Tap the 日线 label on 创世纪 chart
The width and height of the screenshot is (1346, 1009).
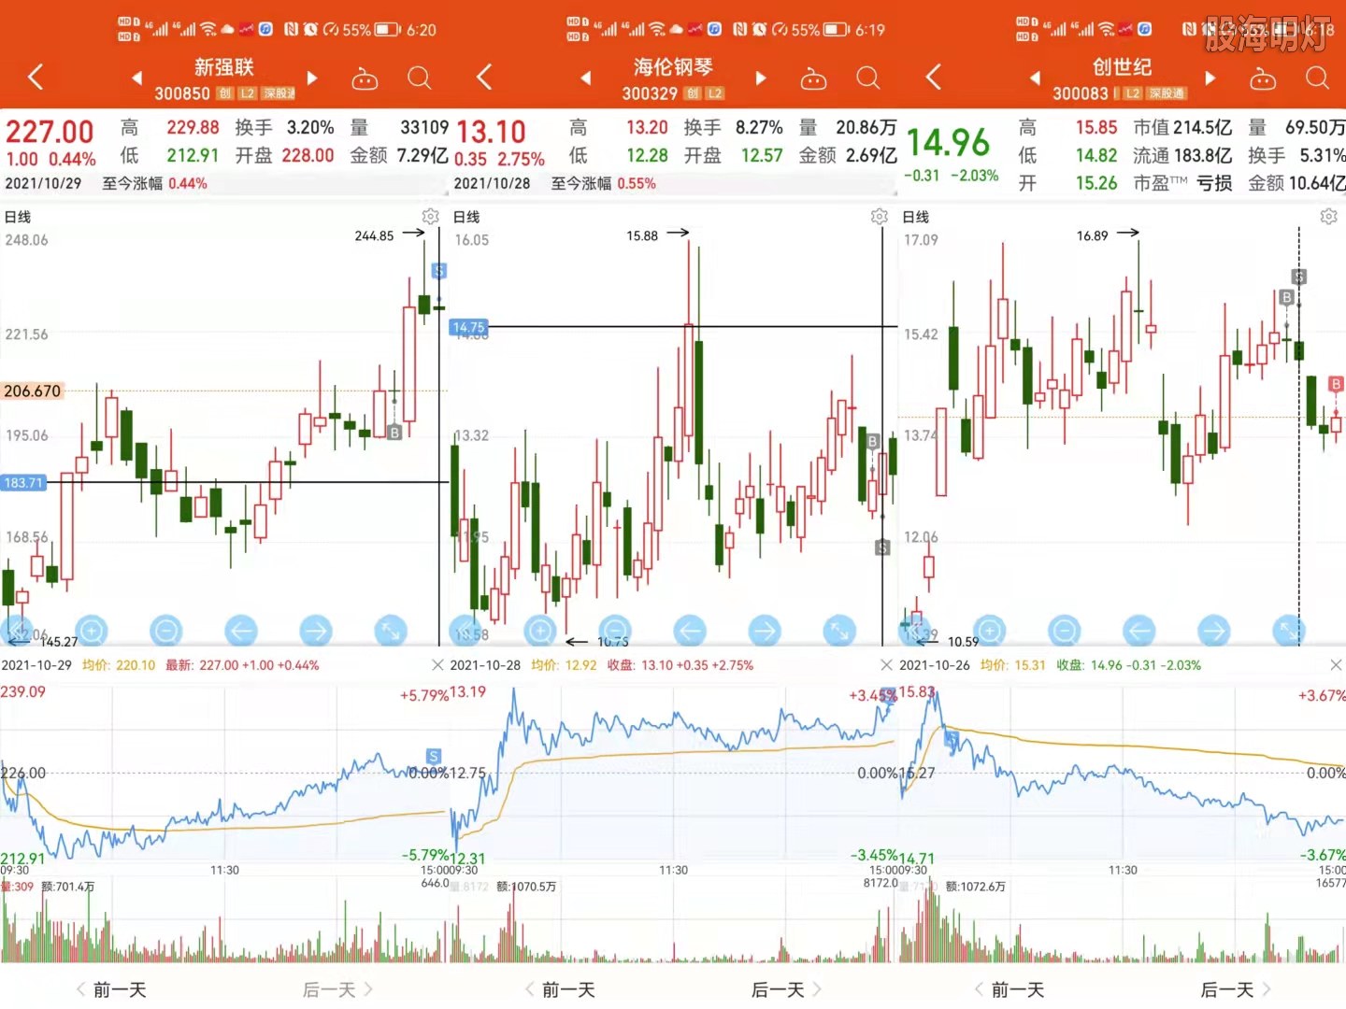pos(915,217)
